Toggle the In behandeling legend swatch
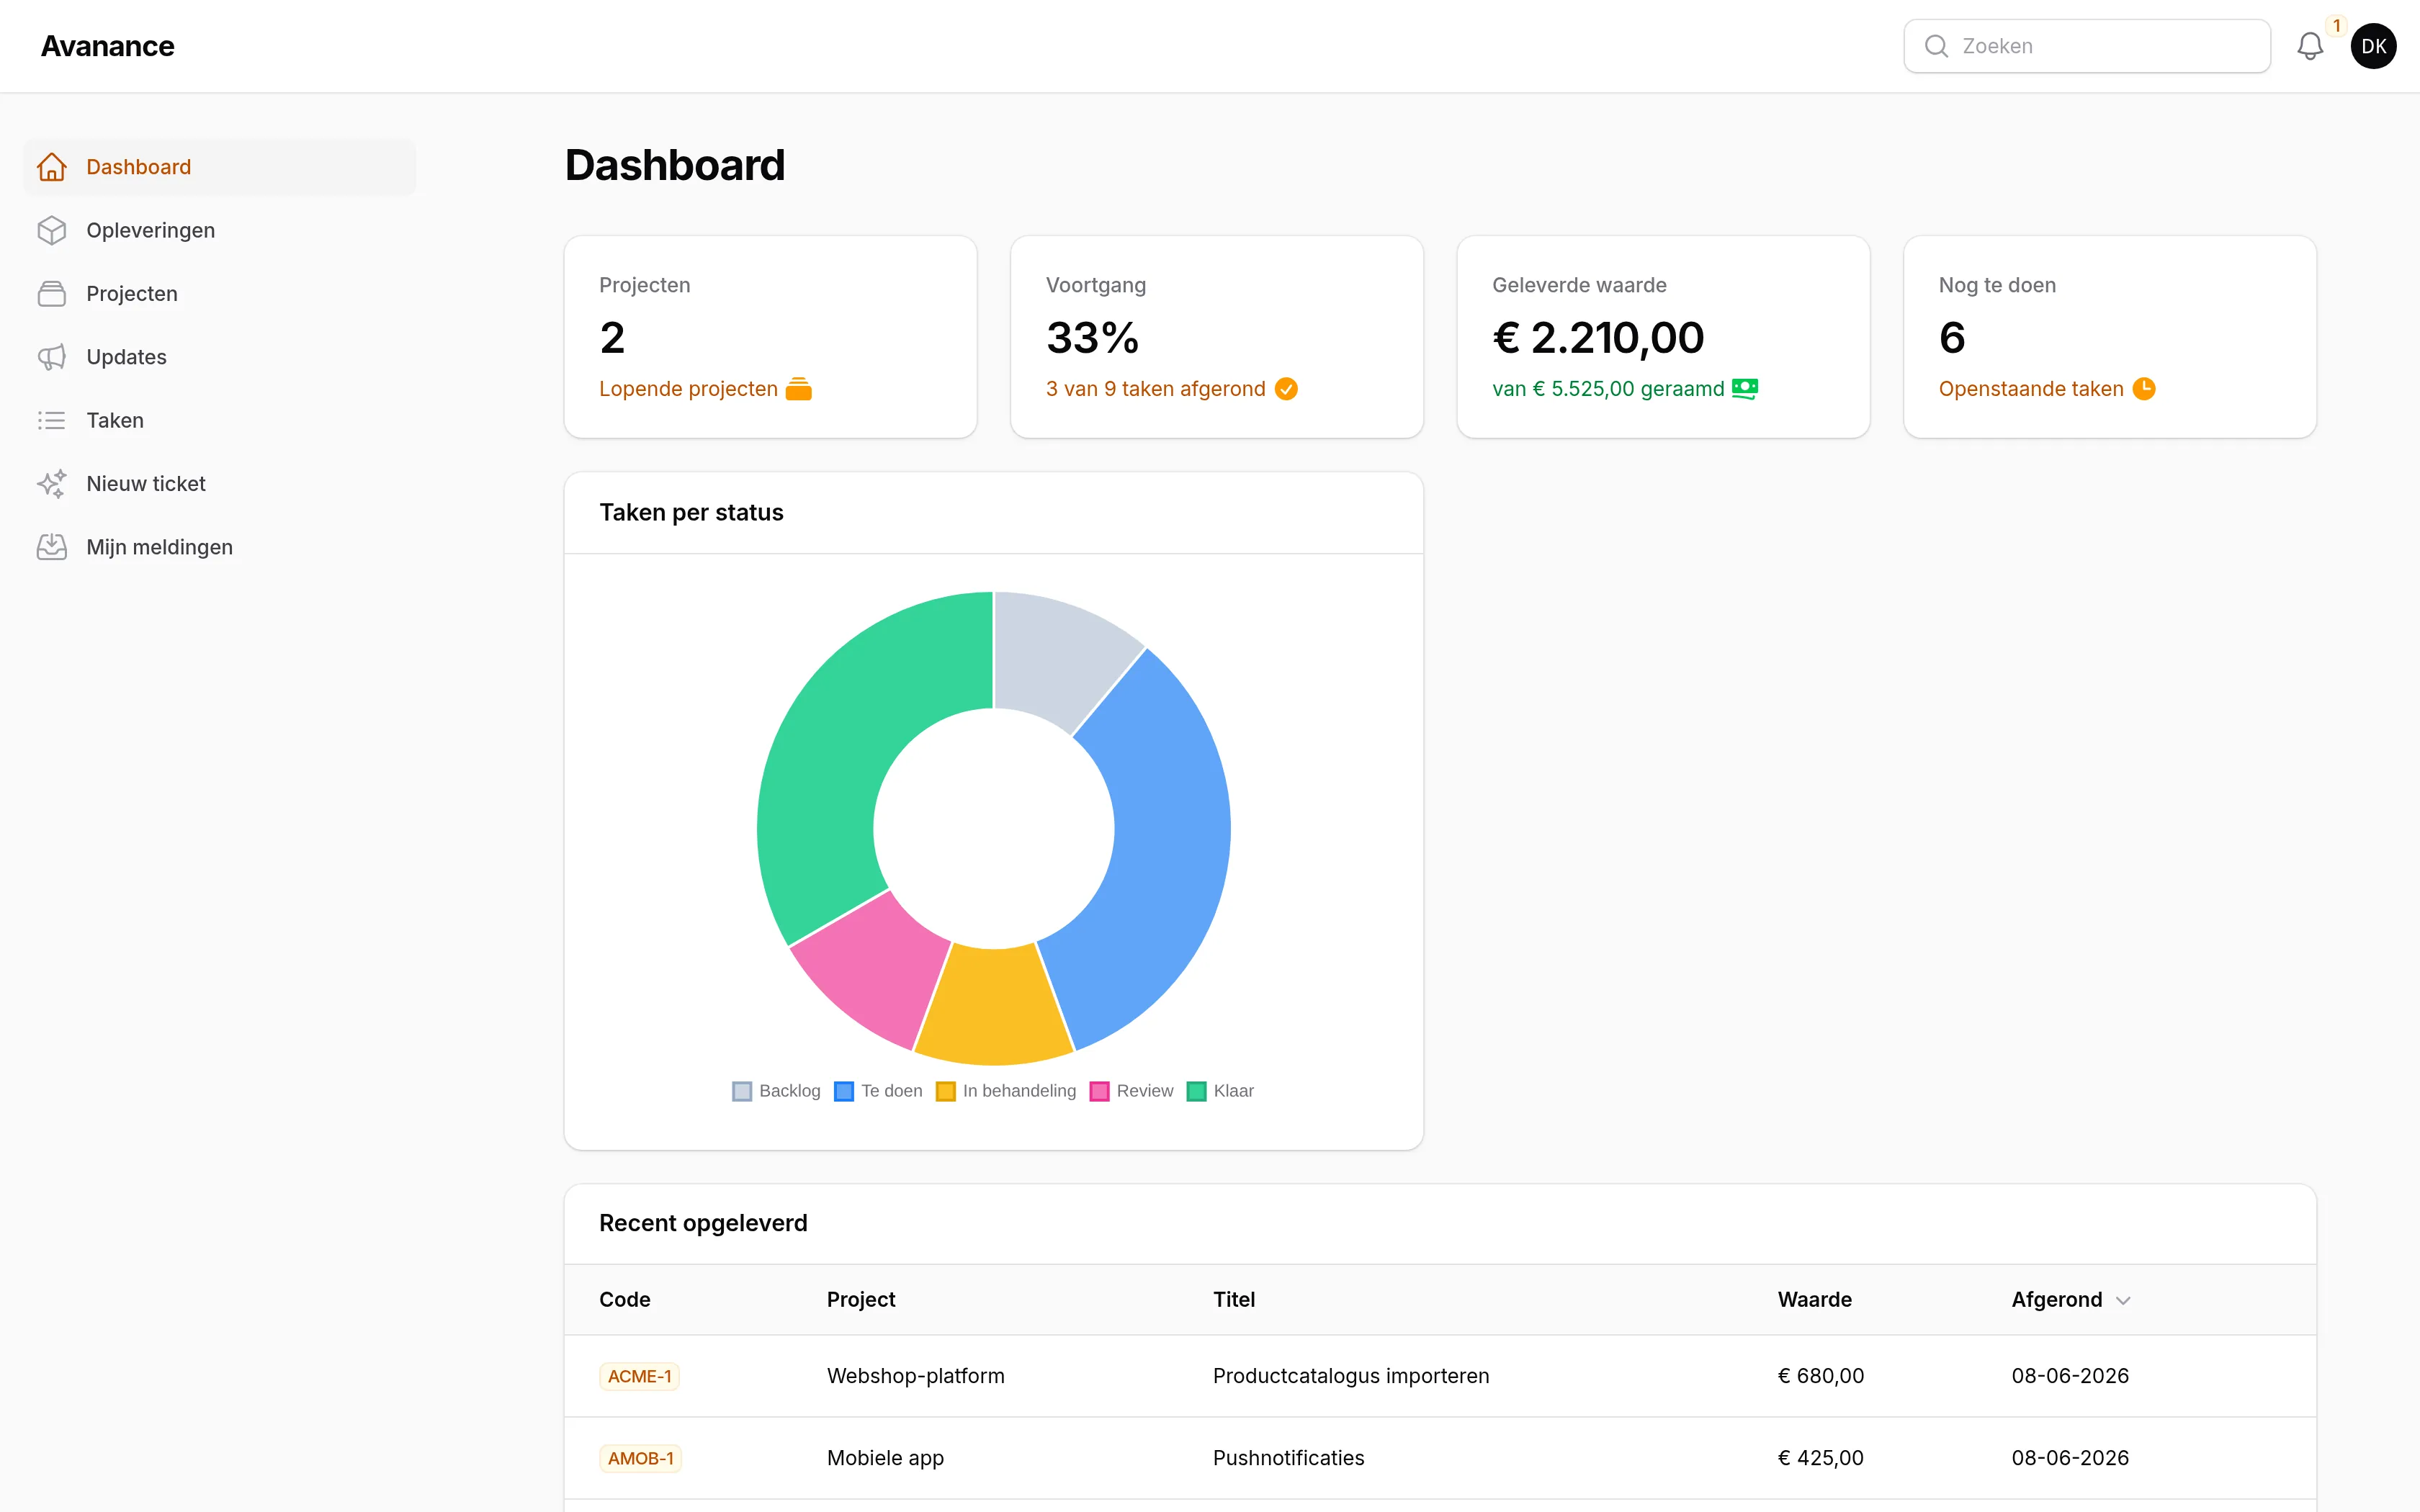 coord(945,1091)
